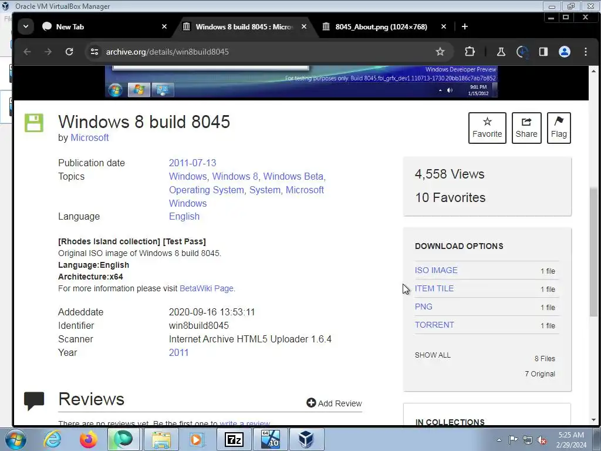The image size is (601, 451).
Task: Open the English language link
Action: [x=184, y=216]
